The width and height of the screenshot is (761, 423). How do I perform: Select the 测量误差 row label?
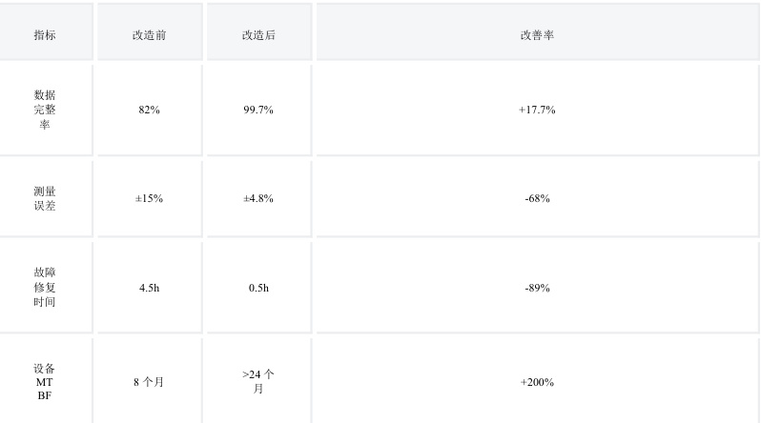click(45, 198)
